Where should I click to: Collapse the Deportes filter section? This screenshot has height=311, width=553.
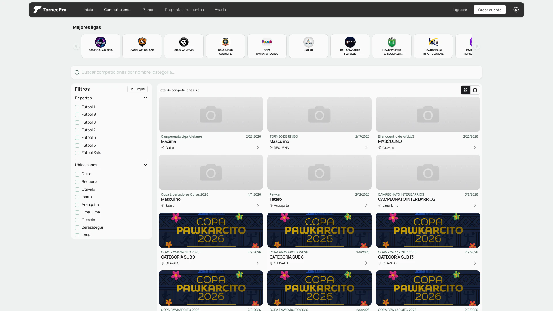145,98
